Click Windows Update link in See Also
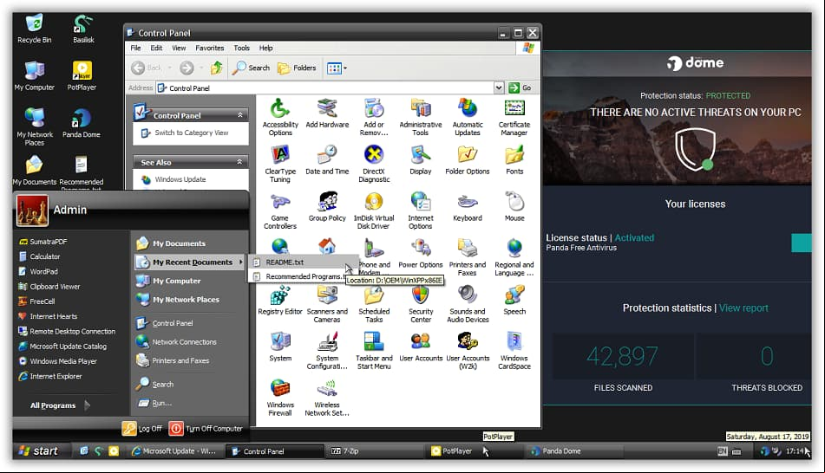 tap(180, 179)
